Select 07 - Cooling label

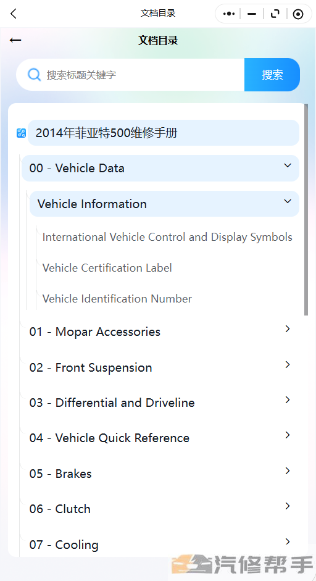click(x=64, y=545)
